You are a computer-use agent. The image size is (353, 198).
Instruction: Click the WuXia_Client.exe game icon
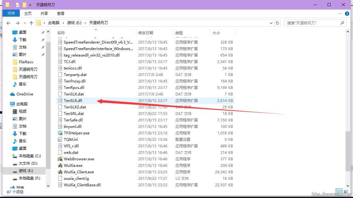point(60,172)
